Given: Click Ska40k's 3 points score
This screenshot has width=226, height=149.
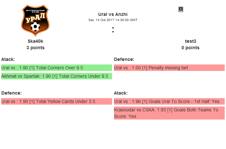Looking at the screenshot, I should tap(36, 48).
